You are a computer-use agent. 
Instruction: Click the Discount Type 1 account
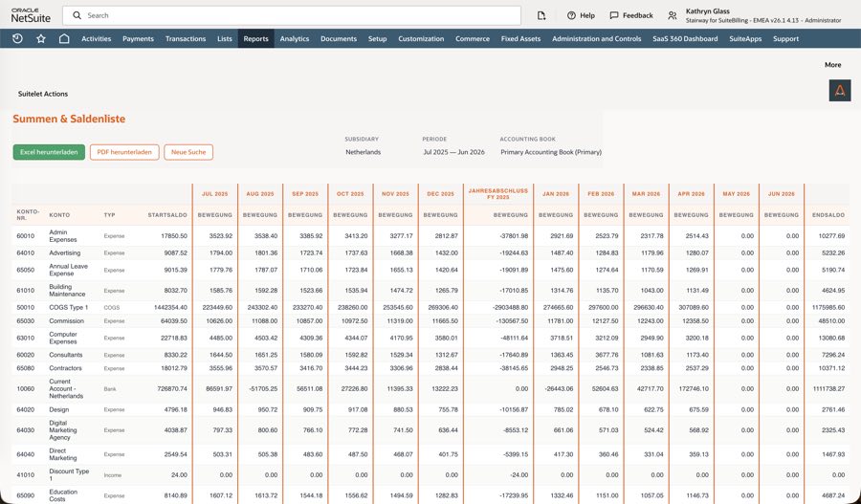pos(69,475)
